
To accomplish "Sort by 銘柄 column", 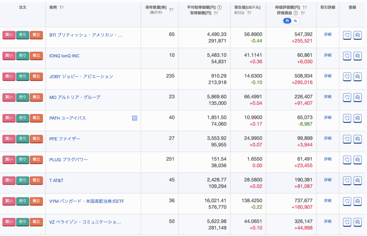I will [x=62, y=8].
